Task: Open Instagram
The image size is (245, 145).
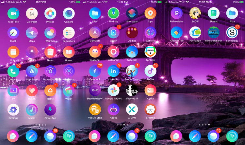Action: pos(113,52)
